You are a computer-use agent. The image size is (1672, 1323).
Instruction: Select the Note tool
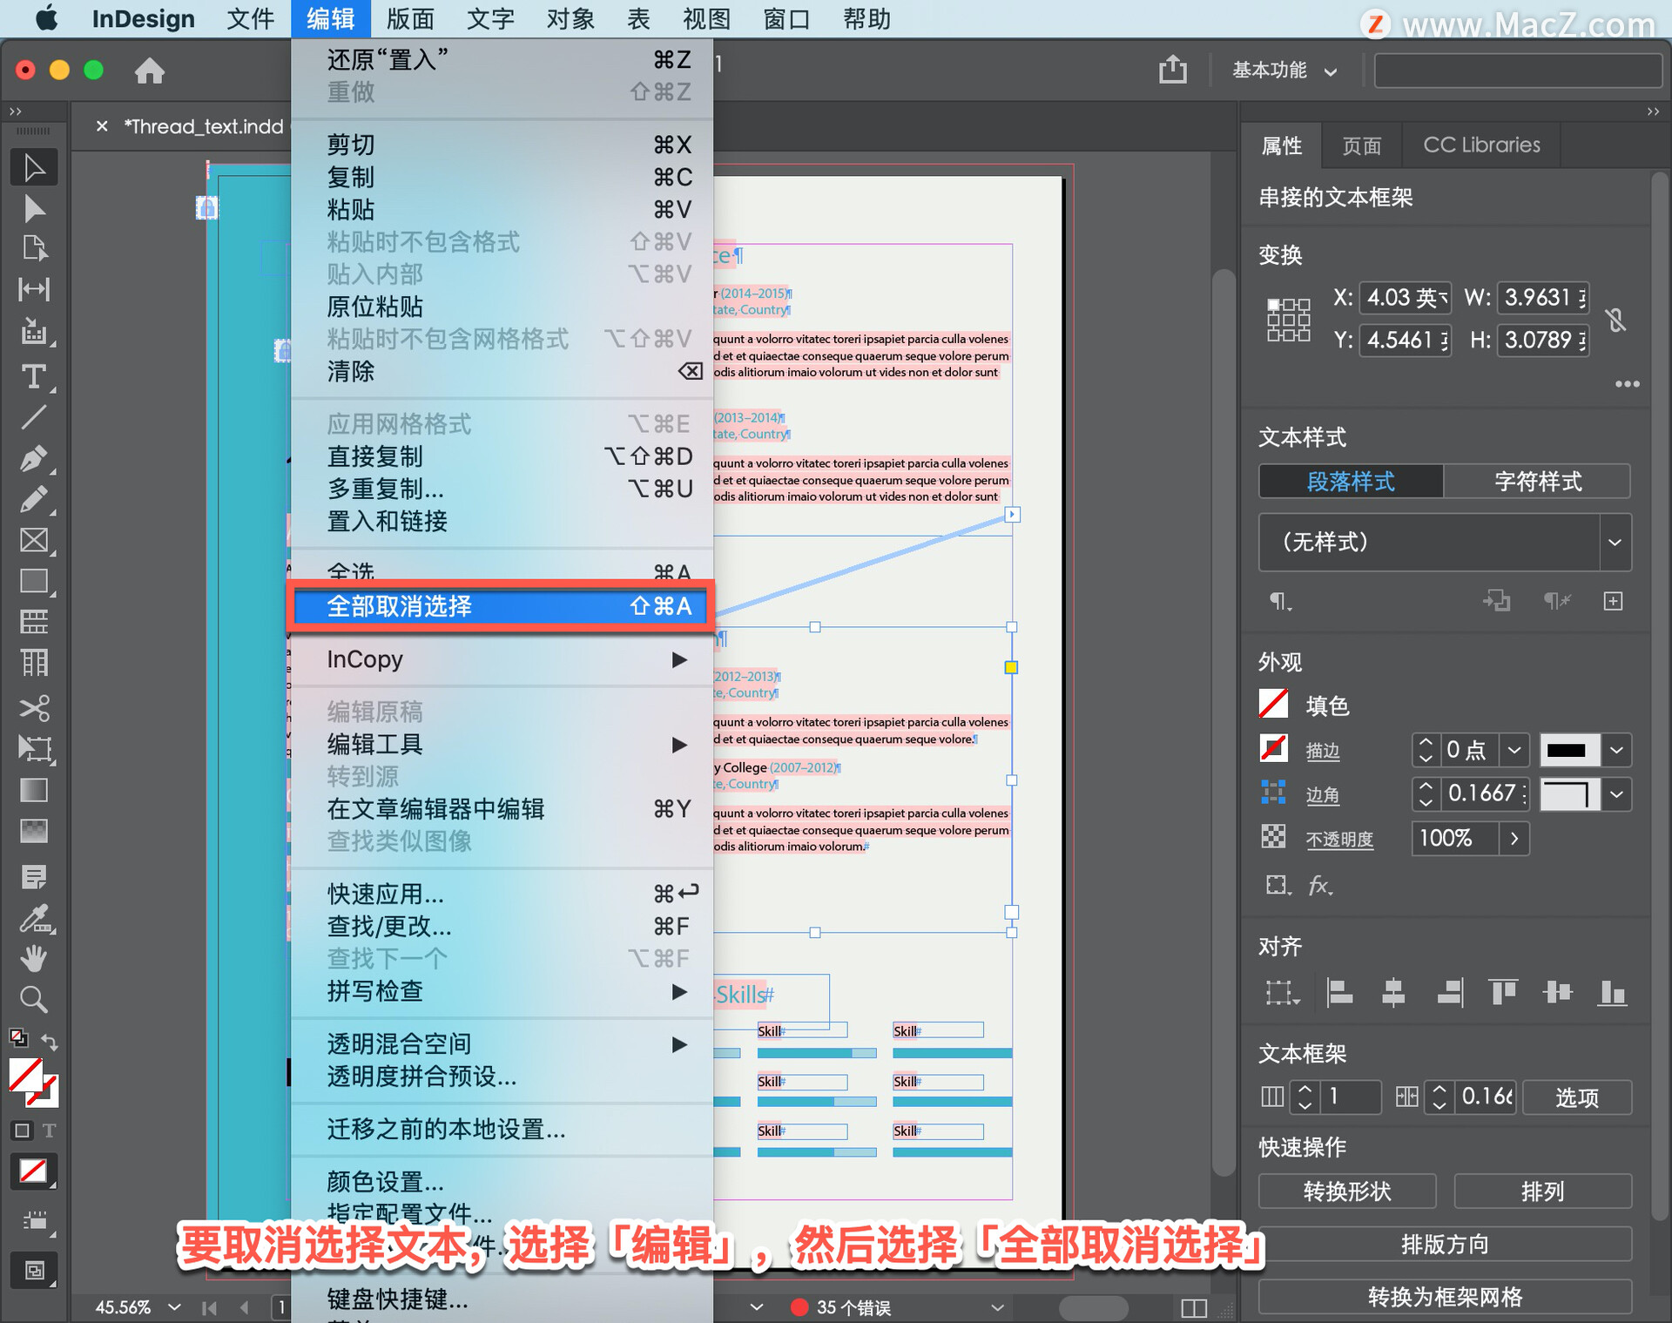coord(34,877)
